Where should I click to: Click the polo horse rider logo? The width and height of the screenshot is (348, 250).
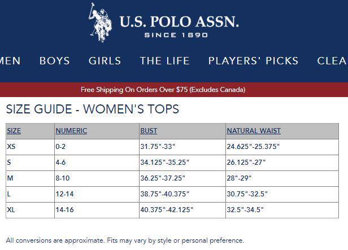pyautogui.click(x=100, y=23)
